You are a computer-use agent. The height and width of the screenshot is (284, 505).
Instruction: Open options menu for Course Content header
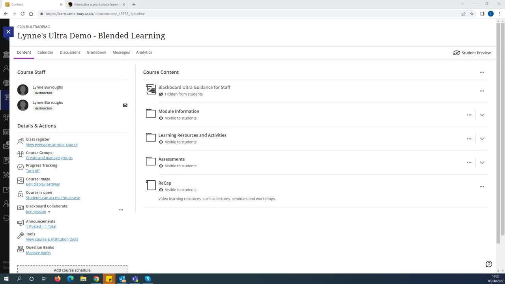tap(482, 72)
